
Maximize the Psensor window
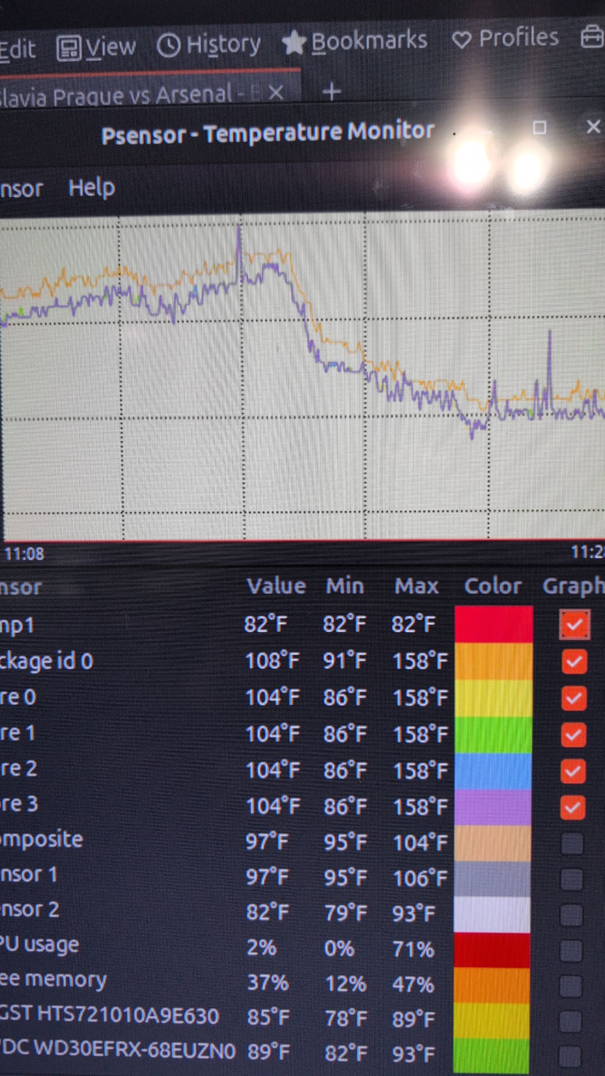click(x=539, y=128)
